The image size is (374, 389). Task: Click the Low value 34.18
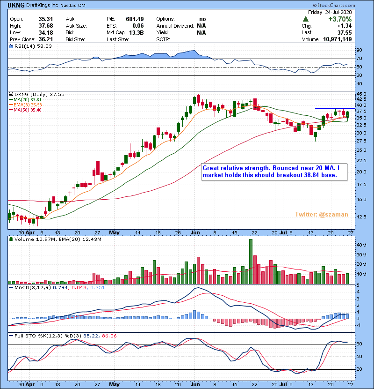(46, 32)
